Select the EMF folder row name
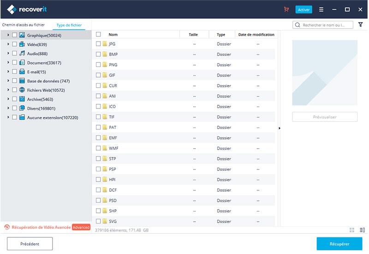Viewport: 369px width, 254px height. tap(113, 138)
